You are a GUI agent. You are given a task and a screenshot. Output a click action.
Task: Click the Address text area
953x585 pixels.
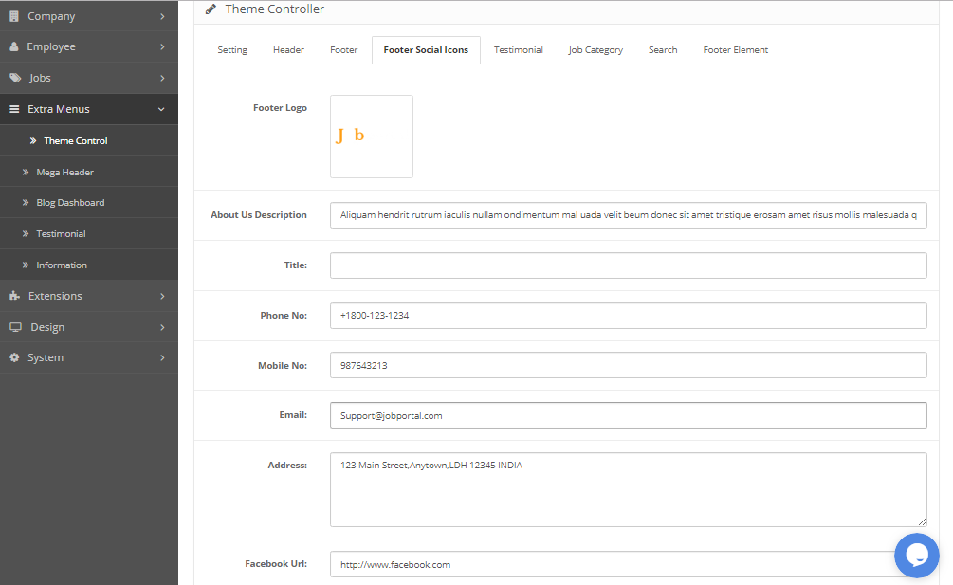click(628, 489)
